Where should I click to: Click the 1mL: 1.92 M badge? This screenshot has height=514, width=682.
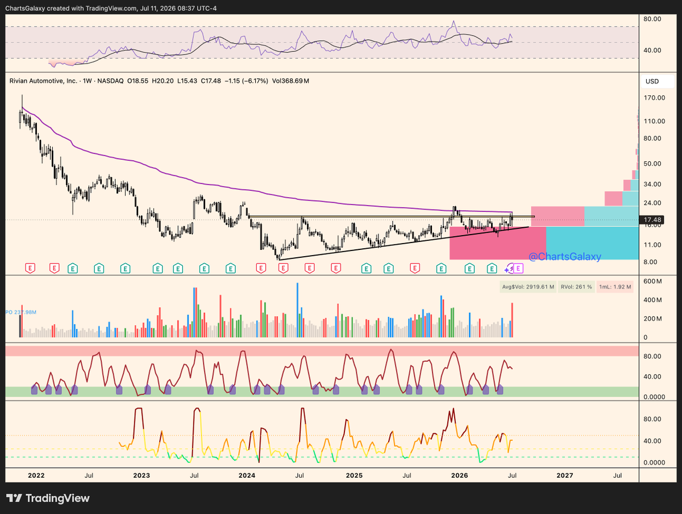coord(616,287)
